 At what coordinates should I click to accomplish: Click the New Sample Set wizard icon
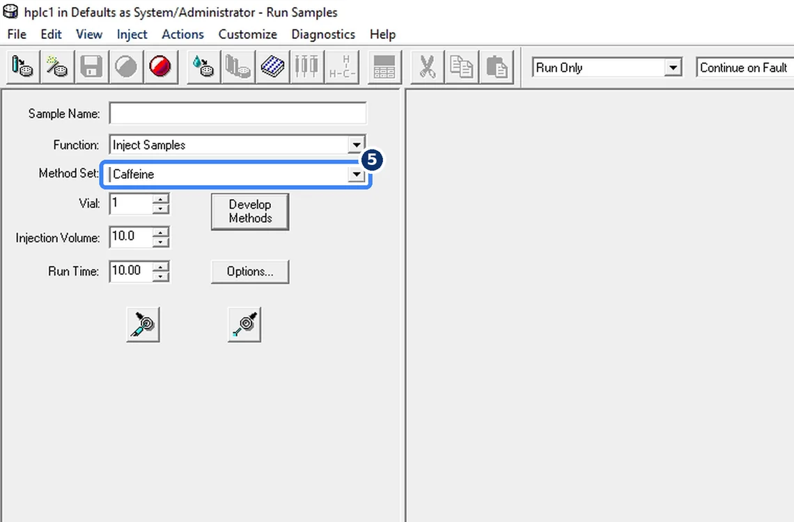pyautogui.click(x=56, y=67)
